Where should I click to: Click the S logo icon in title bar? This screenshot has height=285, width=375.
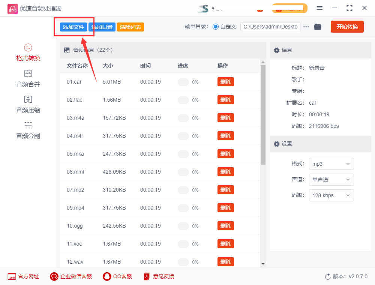point(203,8)
